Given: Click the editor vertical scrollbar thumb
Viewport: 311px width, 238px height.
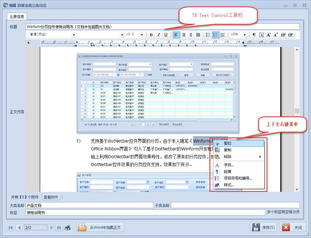Looking at the screenshot, I should (x=297, y=111).
